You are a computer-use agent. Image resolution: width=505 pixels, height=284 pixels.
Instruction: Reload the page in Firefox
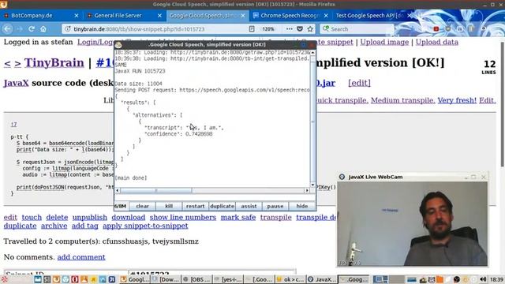click(x=32, y=29)
